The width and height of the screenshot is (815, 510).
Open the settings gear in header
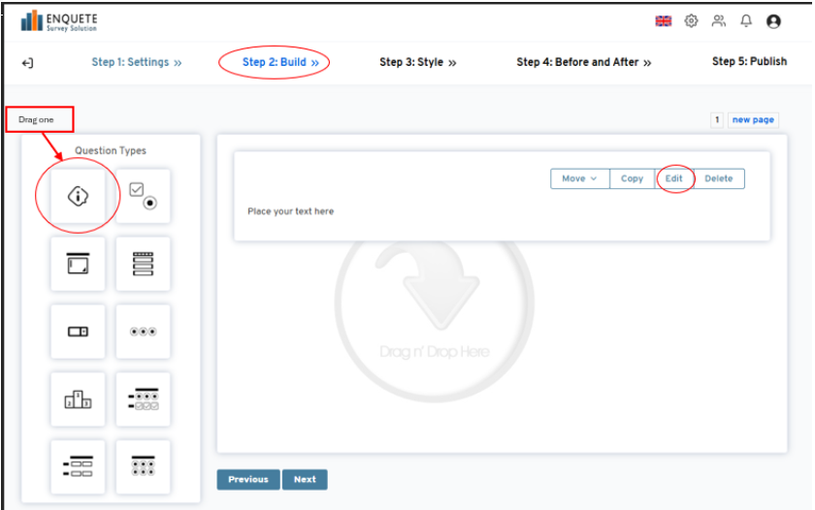click(x=691, y=20)
